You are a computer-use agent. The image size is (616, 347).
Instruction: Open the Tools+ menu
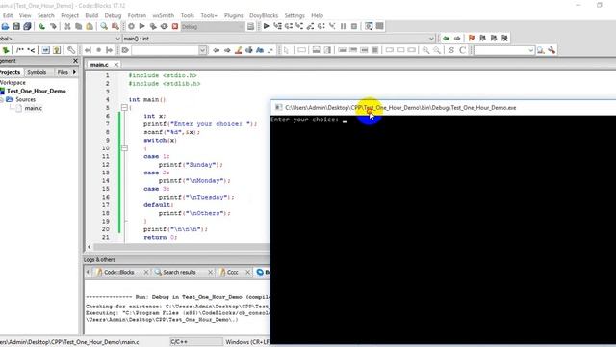pos(209,15)
